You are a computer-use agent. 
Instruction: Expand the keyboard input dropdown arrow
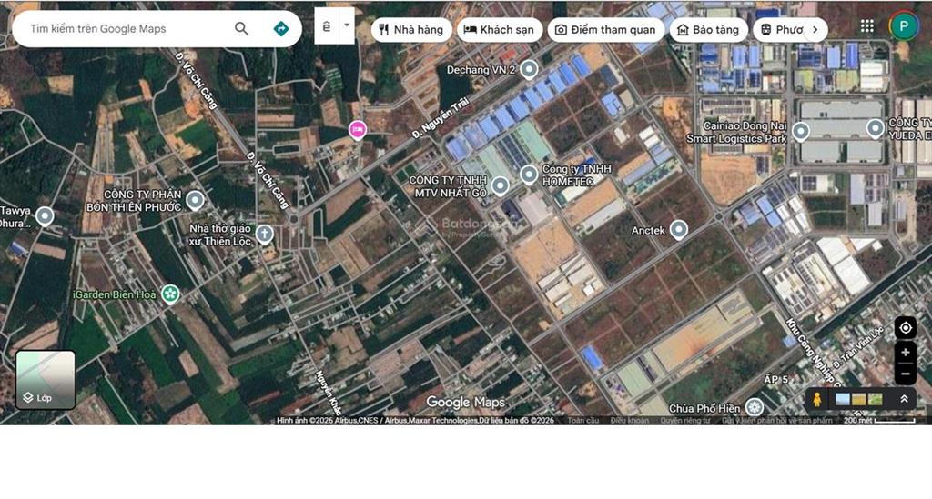347,26
